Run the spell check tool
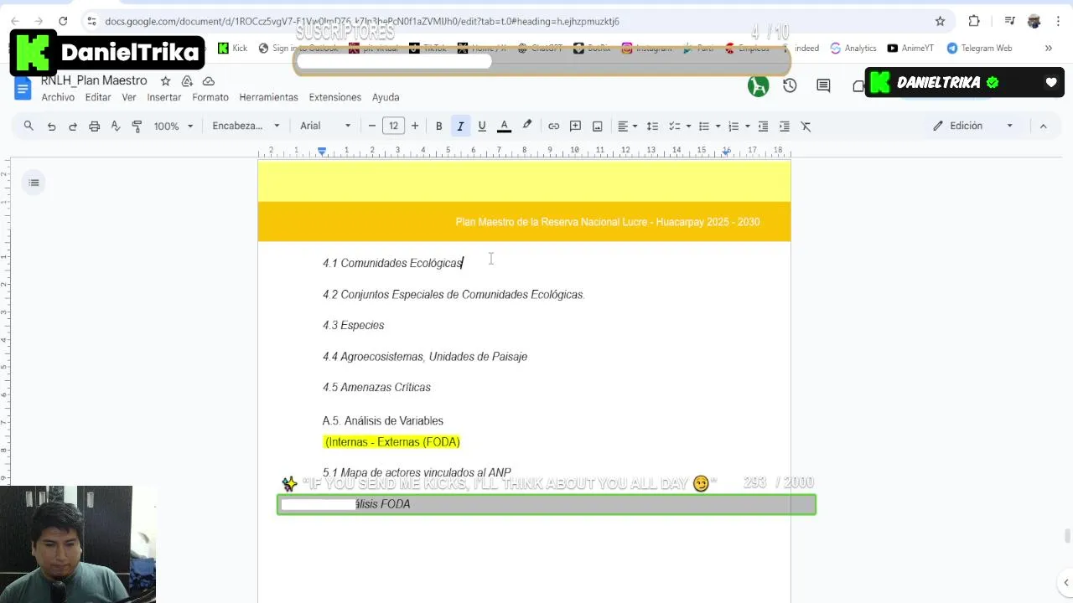Viewport: 1073px width, 603px height. pyautogui.click(x=116, y=126)
